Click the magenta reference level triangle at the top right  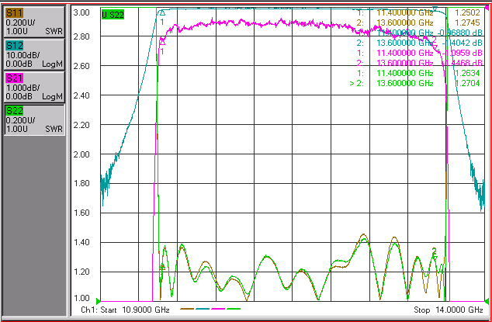[x=487, y=8]
